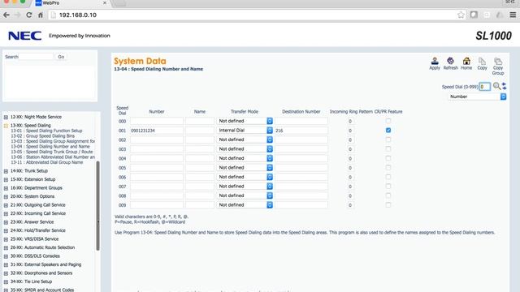This screenshot has width=520, height=292.
Task: Click Number field for speed dial 003
Action: pos(157,149)
